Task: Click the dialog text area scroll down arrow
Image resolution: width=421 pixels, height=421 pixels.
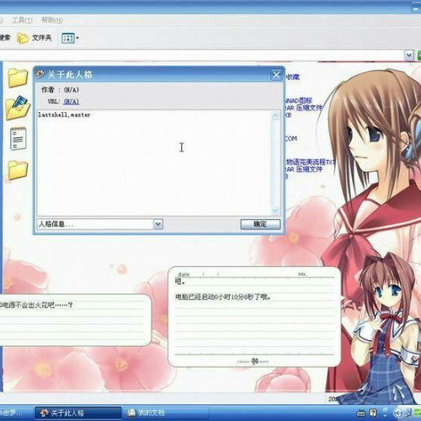Action: click(x=275, y=210)
